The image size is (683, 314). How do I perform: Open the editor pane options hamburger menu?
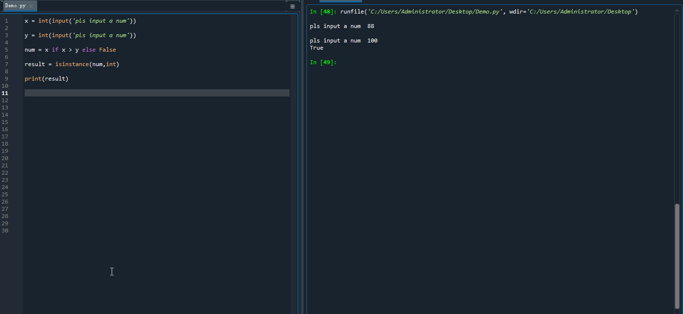(292, 6)
